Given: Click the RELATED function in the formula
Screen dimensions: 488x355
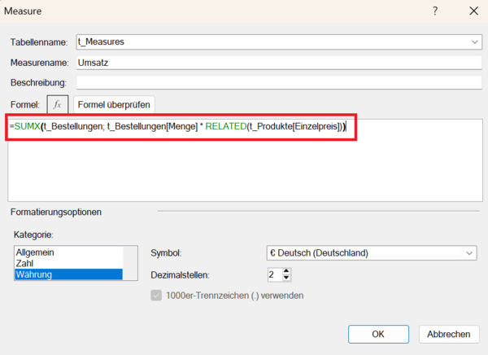Looking at the screenshot, I should pyautogui.click(x=225, y=126).
